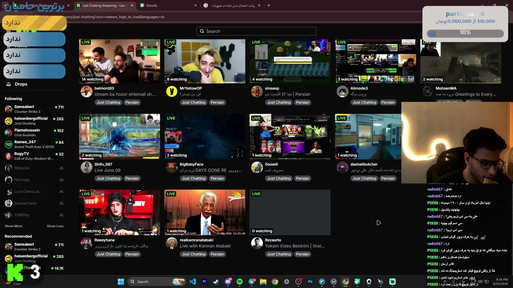513x288 pixels.
Task: Open BigBabyFace's live stream thumbnail
Action: click(x=205, y=137)
